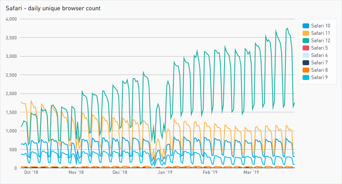Image resolution: width=342 pixels, height=184 pixels.
Task: Click the Safari 7 dark navy swatch
Action: (x=306, y=63)
